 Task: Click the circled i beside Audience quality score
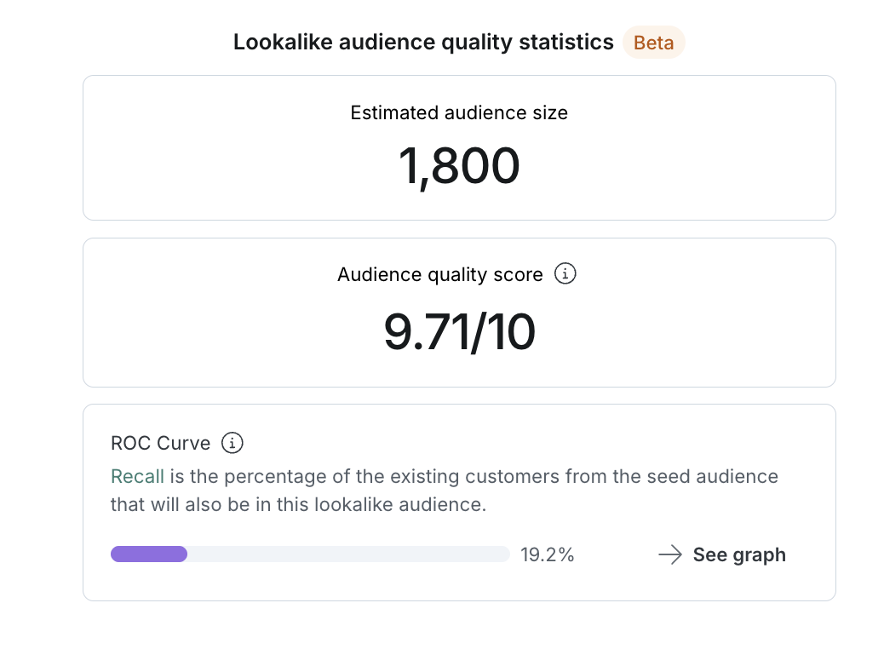pyautogui.click(x=565, y=273)
